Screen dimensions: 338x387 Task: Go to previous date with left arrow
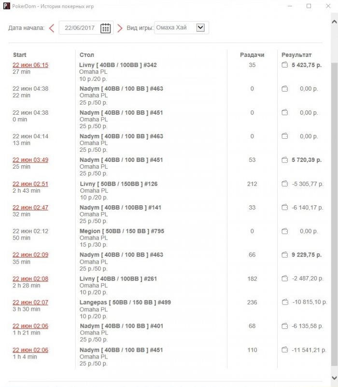pyautogui.click(x=52, y=28)
